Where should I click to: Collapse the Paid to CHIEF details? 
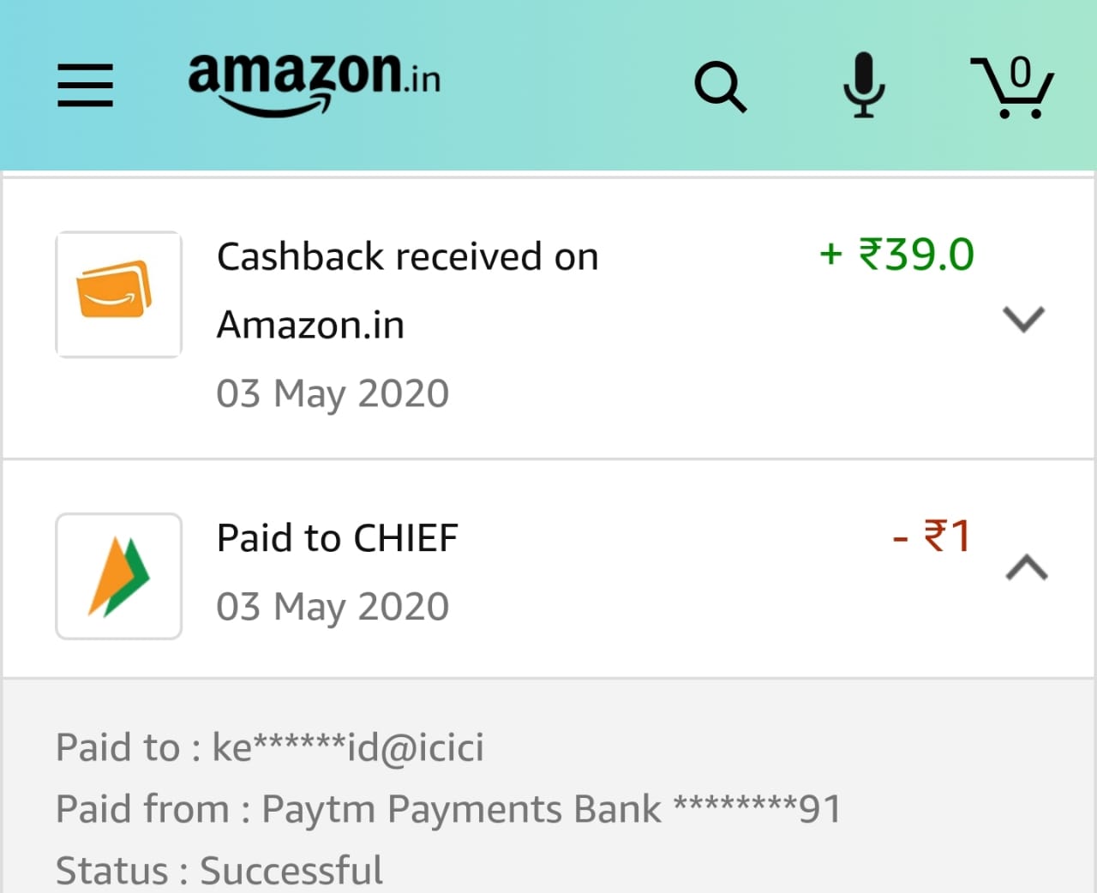[1026, 567]
